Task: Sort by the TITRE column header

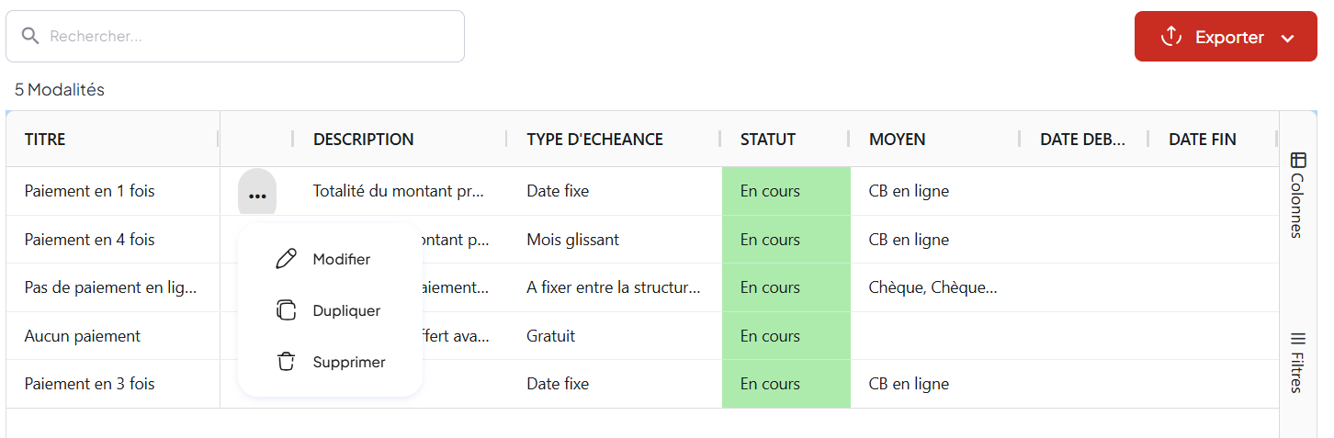Action: pyautogui.click(x=45, y=140)
